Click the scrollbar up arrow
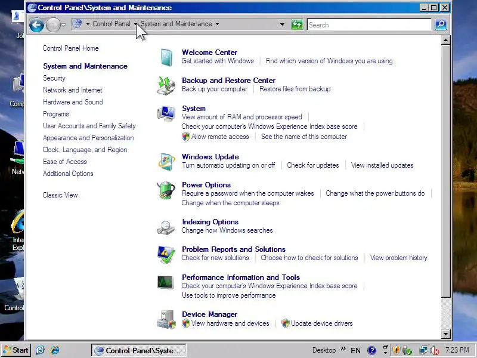 445,40
